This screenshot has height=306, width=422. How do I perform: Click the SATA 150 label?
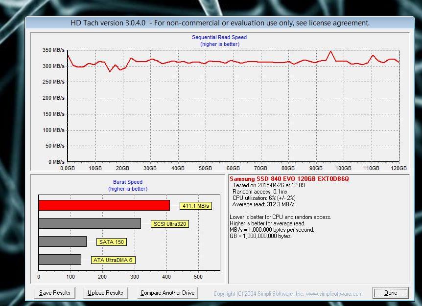click(112, 242)
